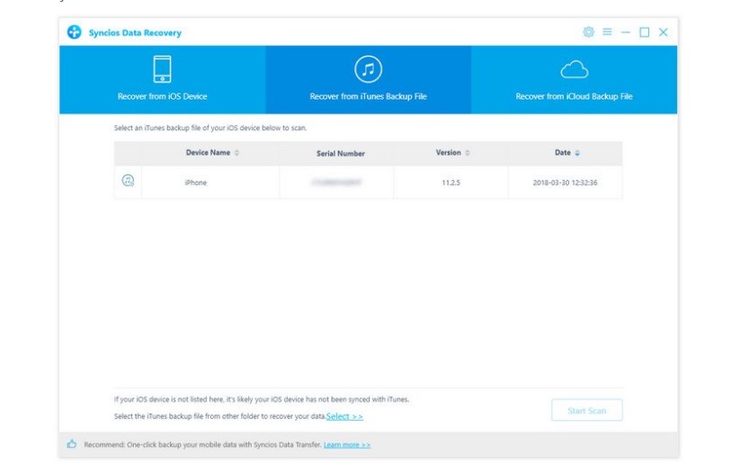Click the iTunes backup icon in iPhone row
Screen dimensions: 732x472
click(x=128, y=180)
